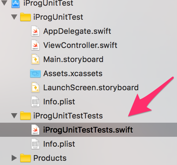Viewport: 177px width, 165px height.
Task: Collapse the iProgUnitTest folder disclosure triangle
Action: coord(14,17)
